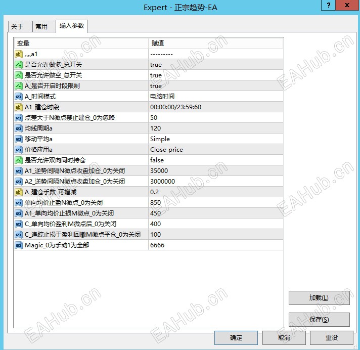The image size is (360, 350).
Task: Click the help question mark button
Action: [329, 5]
